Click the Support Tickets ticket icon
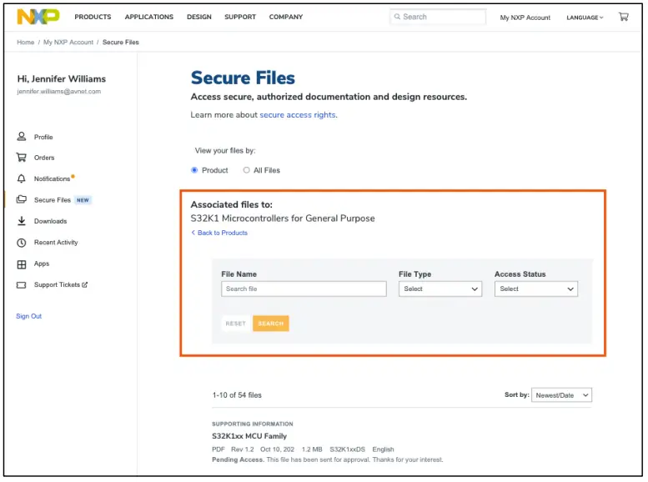Viewport: 648px width, 482px height. (22, 285)
